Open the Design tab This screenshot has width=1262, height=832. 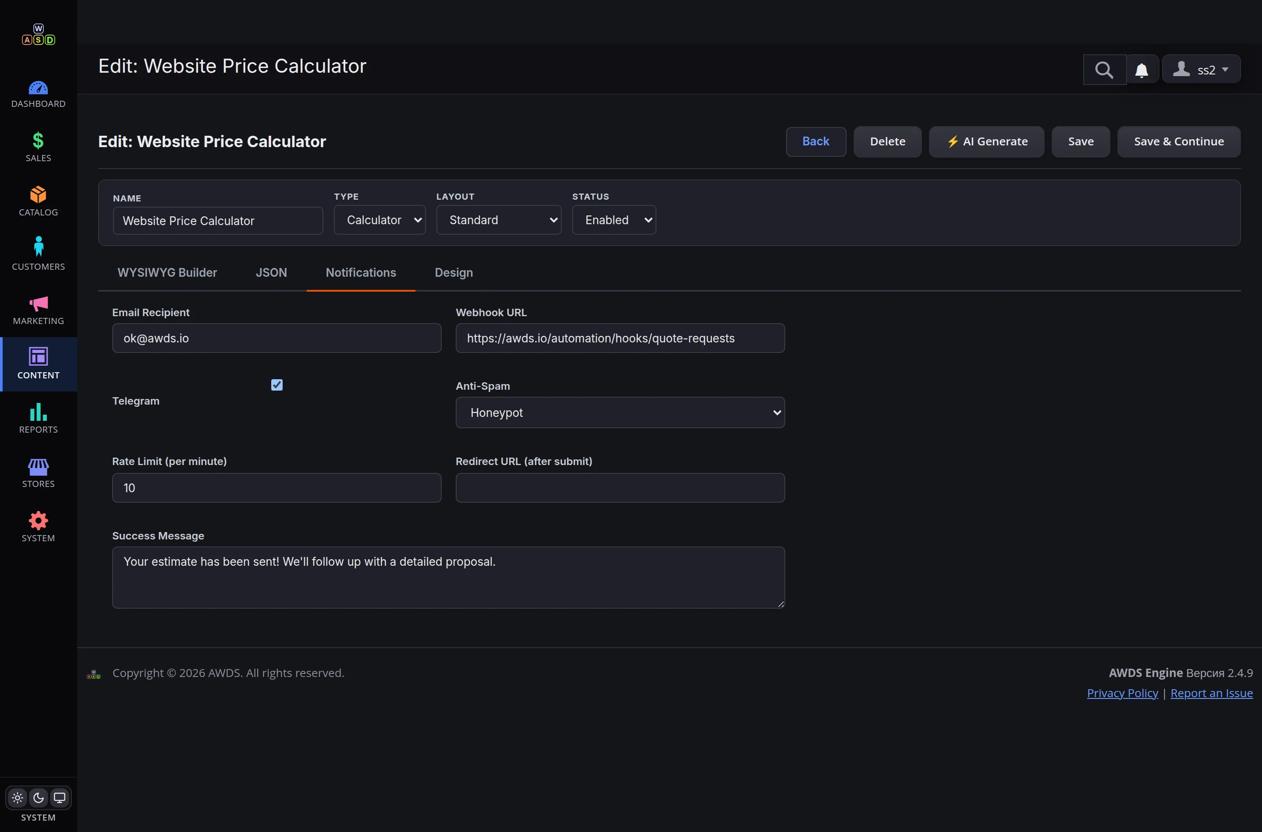coord(454,272)
